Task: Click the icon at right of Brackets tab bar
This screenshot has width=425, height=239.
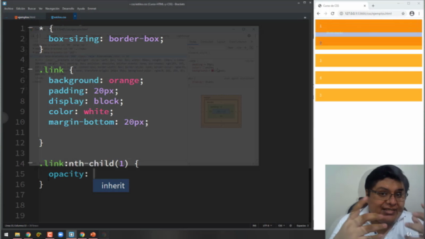Action: [305, 17]
